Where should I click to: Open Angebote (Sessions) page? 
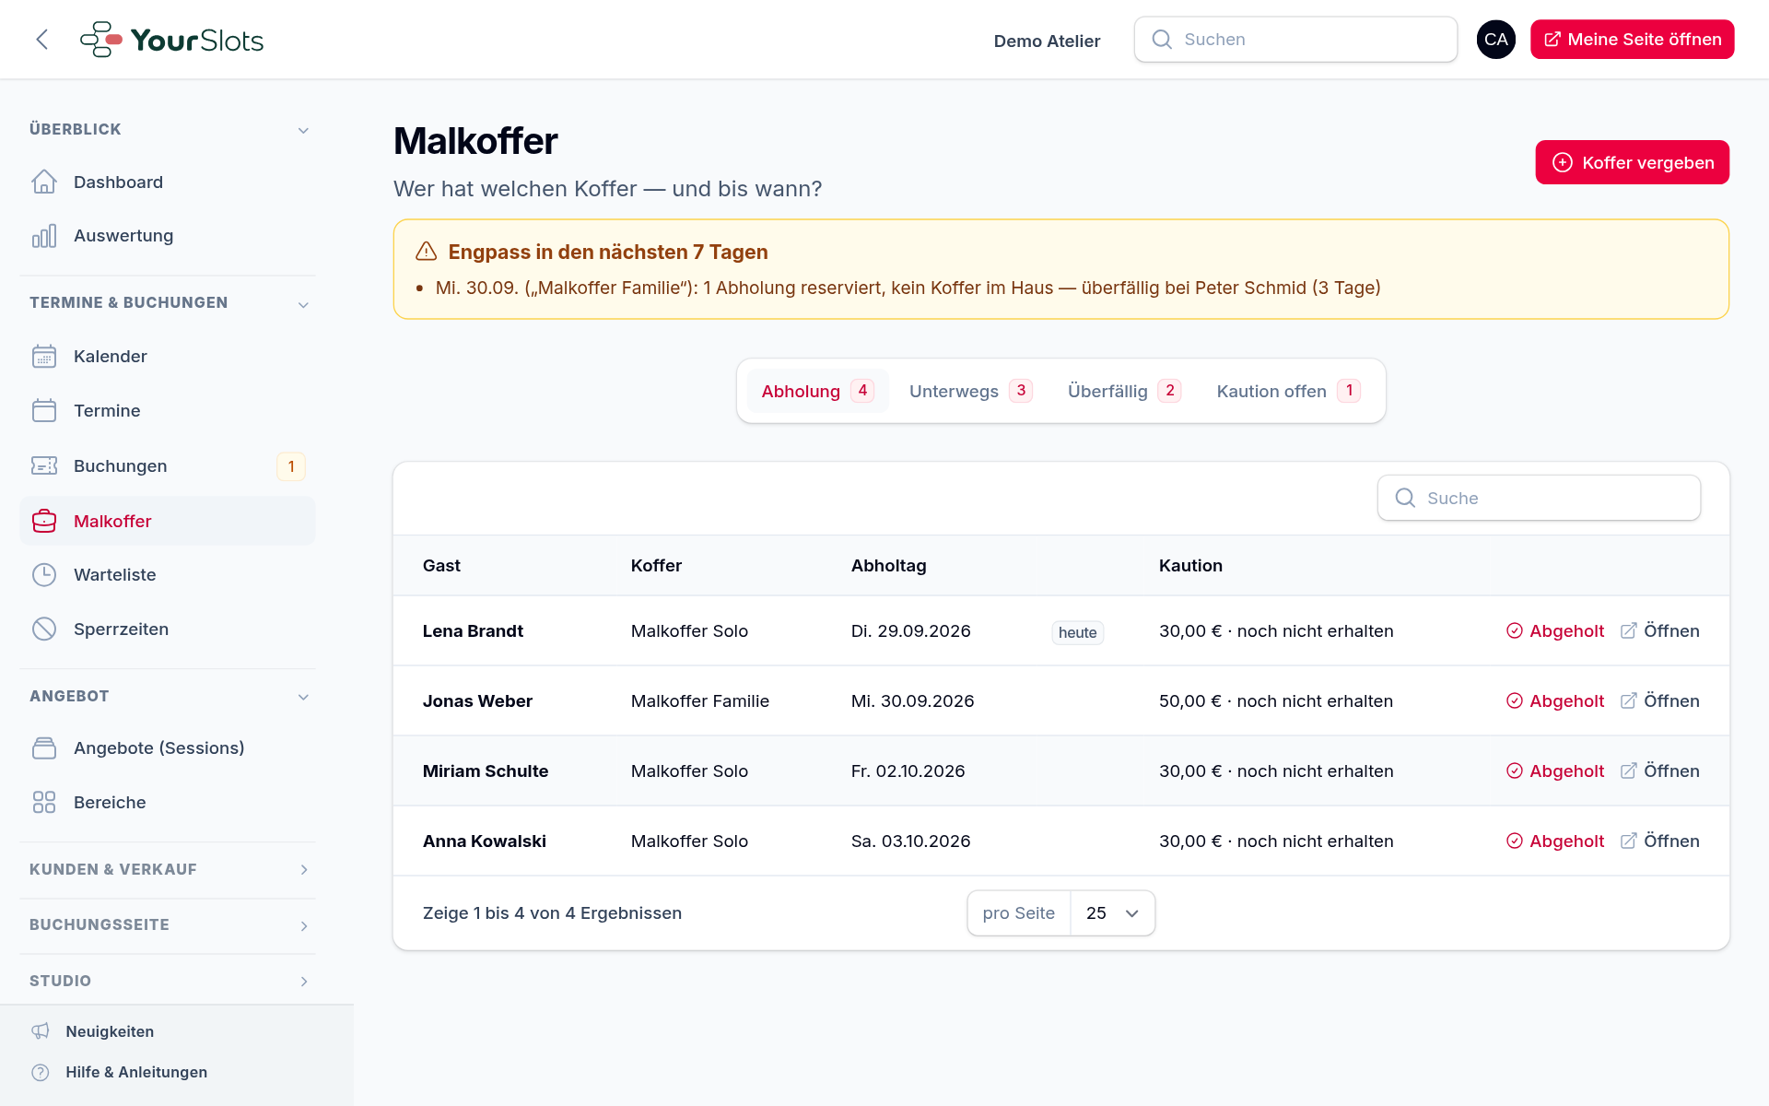[168, 748]
